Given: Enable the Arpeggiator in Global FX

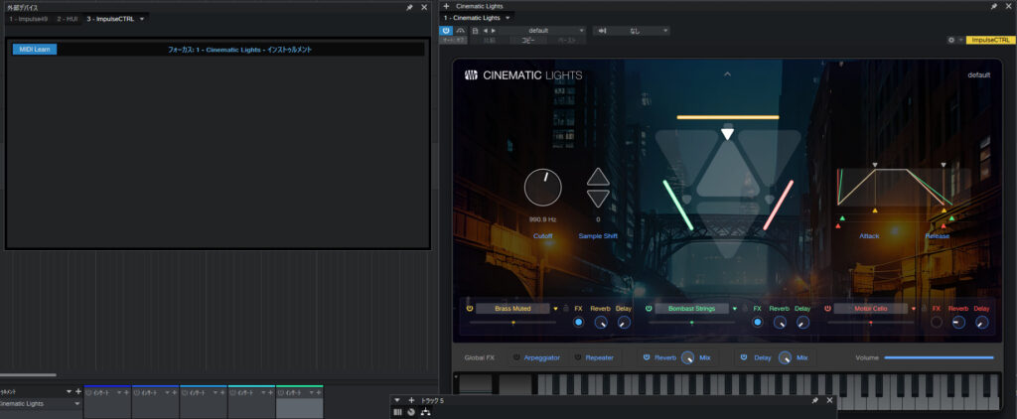Looking at the screenshot, I should tap(516, 357).
